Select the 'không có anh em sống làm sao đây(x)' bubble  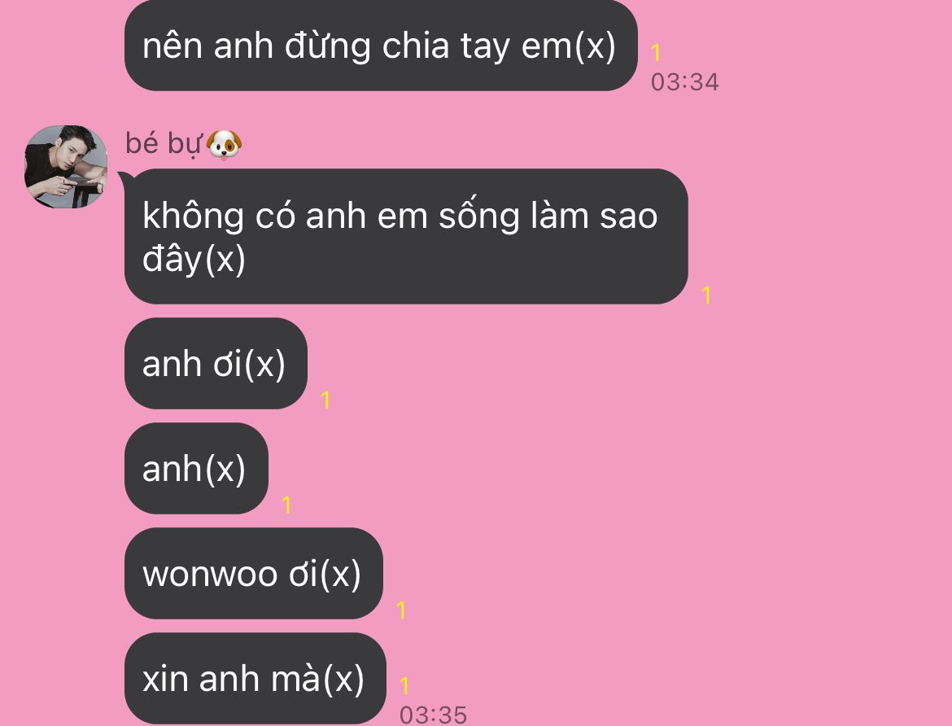[406, 236]
